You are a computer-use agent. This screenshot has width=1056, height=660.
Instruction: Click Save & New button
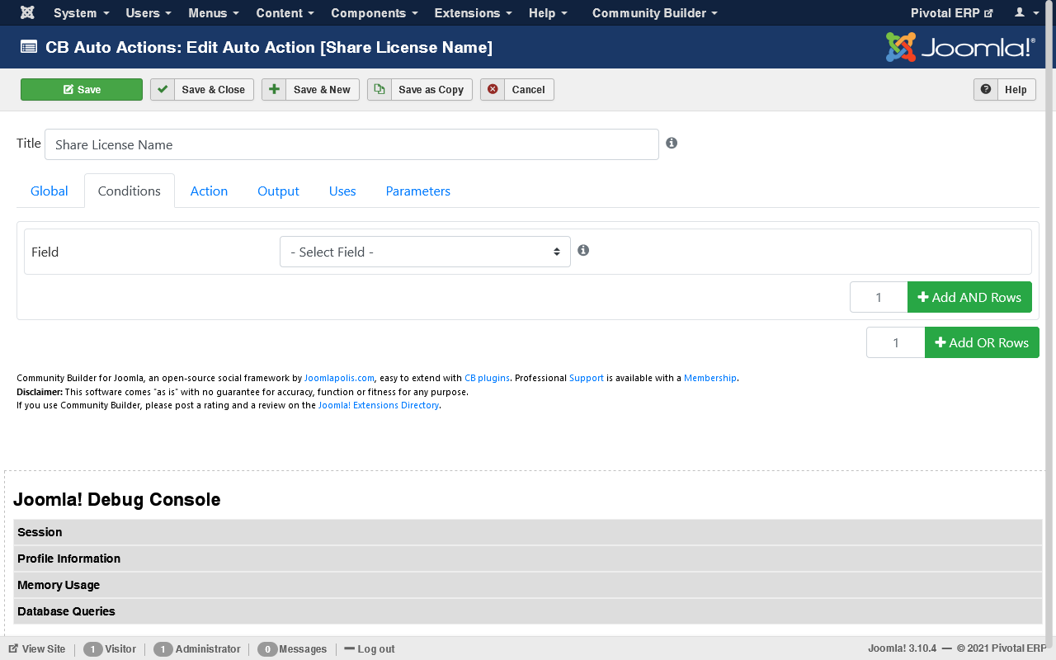tap(310, 89)
